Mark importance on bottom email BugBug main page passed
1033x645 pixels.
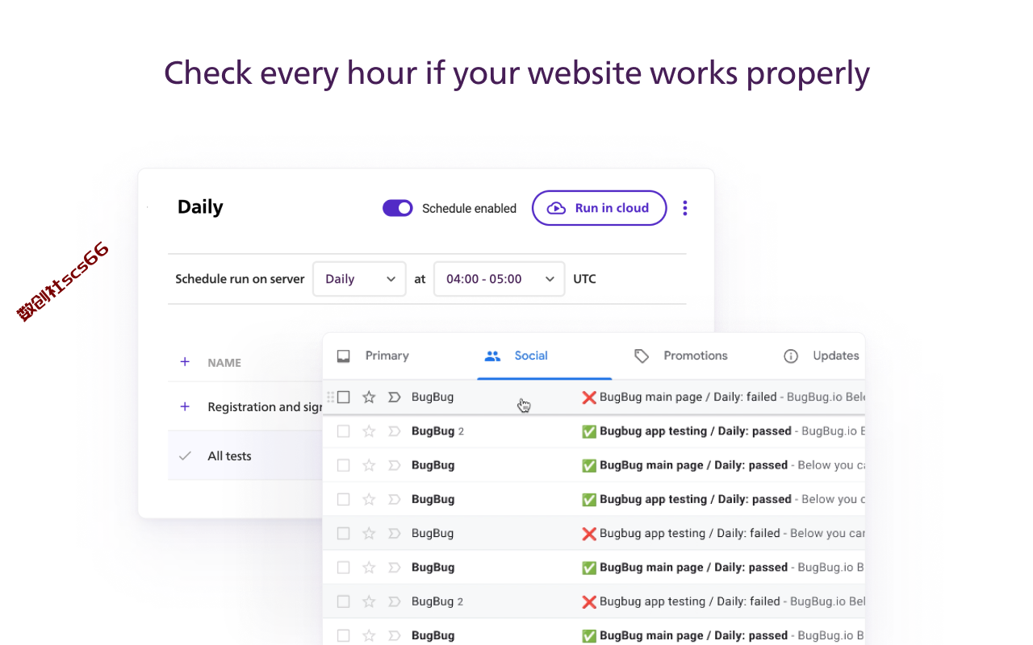[395, 635]
